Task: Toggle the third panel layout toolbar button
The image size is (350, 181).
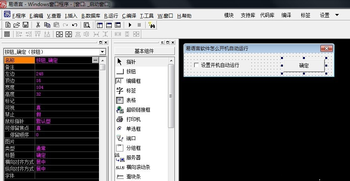Action: tap(118, 25)
